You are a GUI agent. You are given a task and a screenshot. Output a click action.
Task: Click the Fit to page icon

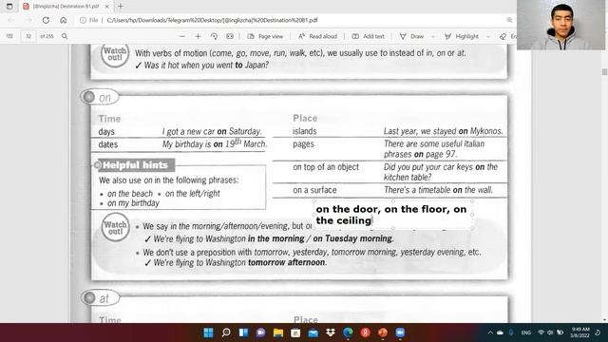tap(230, 36)
